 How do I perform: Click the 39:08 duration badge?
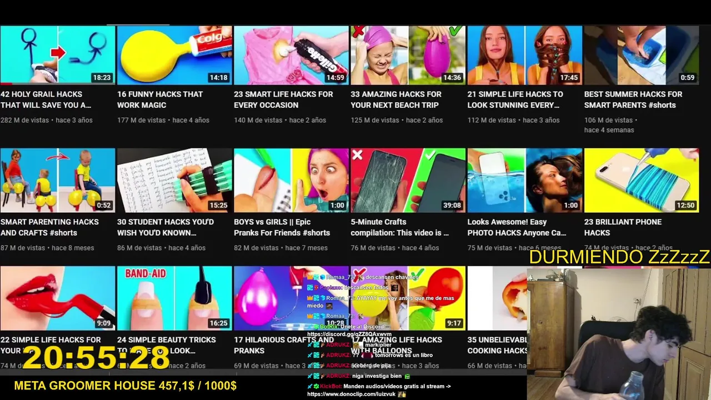tap(452, 206)
